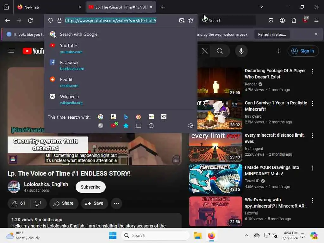Search open tabs icon
Viewport: 324px width, 243px height.
(x=139, y=126)
